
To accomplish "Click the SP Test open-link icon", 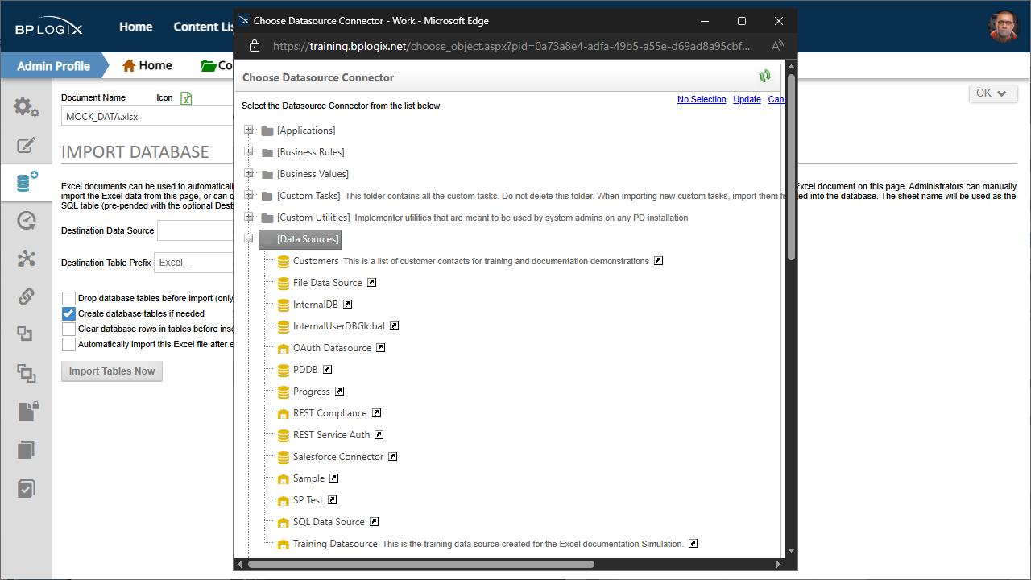I will 333,500.
